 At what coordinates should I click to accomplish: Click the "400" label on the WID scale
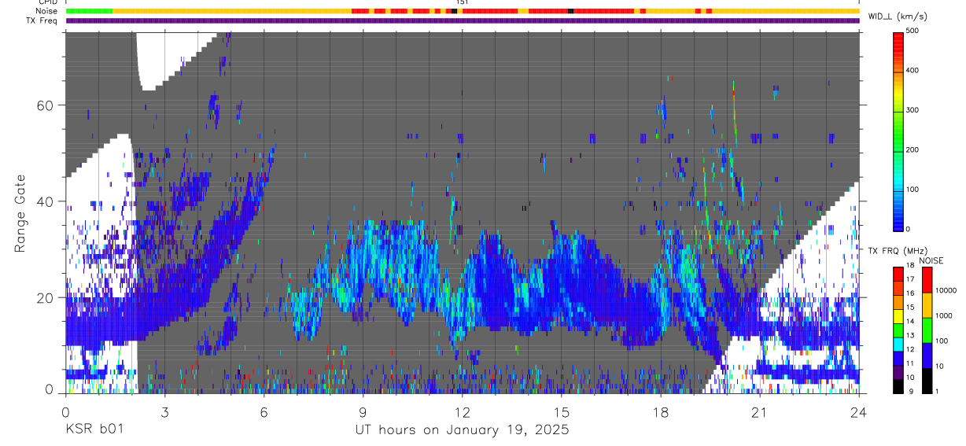click(x=914, y=70)
